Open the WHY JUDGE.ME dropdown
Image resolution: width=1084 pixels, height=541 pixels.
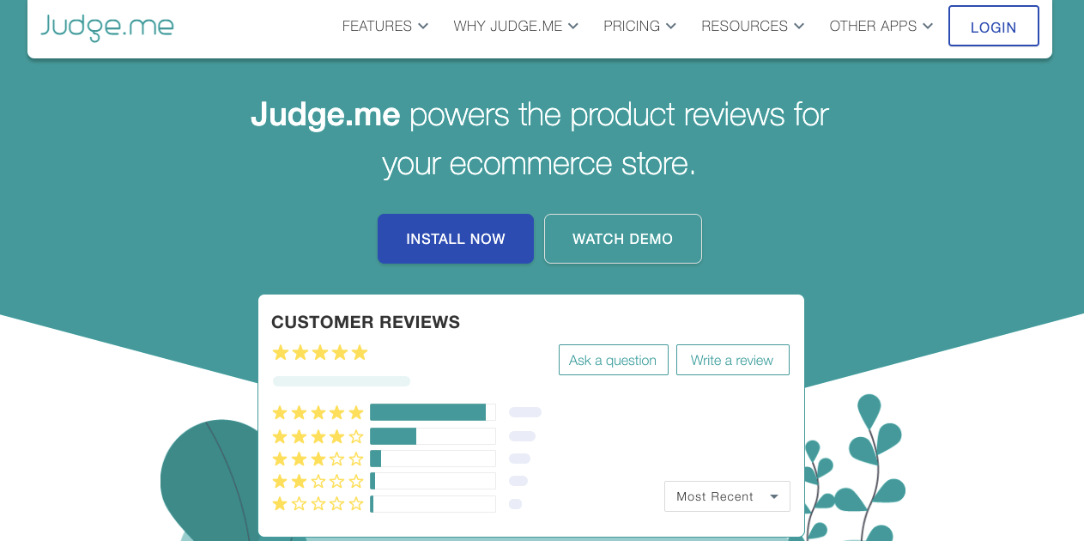[516, 27]
